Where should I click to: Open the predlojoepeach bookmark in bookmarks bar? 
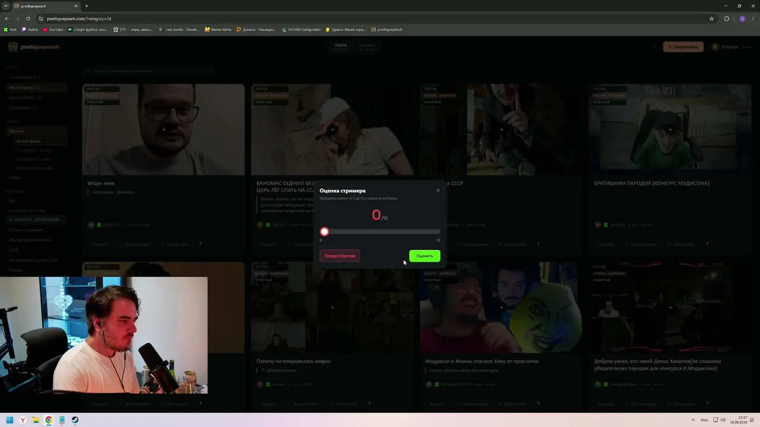point(387,30)
